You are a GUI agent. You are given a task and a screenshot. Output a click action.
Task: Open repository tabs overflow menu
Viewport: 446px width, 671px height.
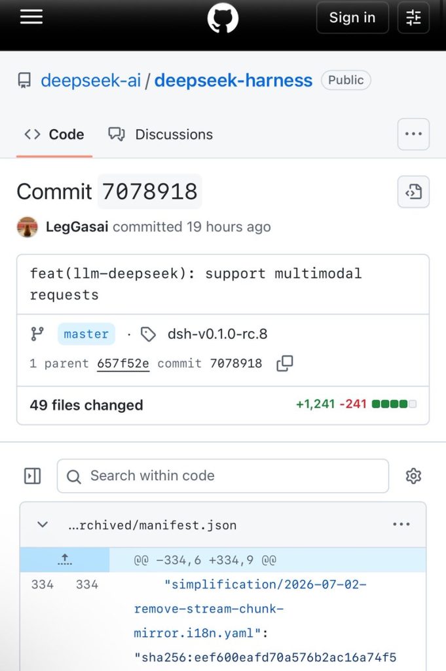point(413,134)
